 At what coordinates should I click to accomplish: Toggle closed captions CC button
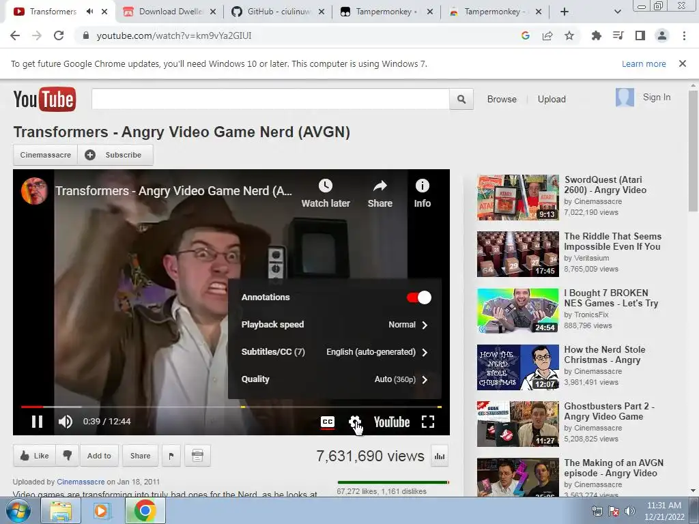click(x=328, y=422)
